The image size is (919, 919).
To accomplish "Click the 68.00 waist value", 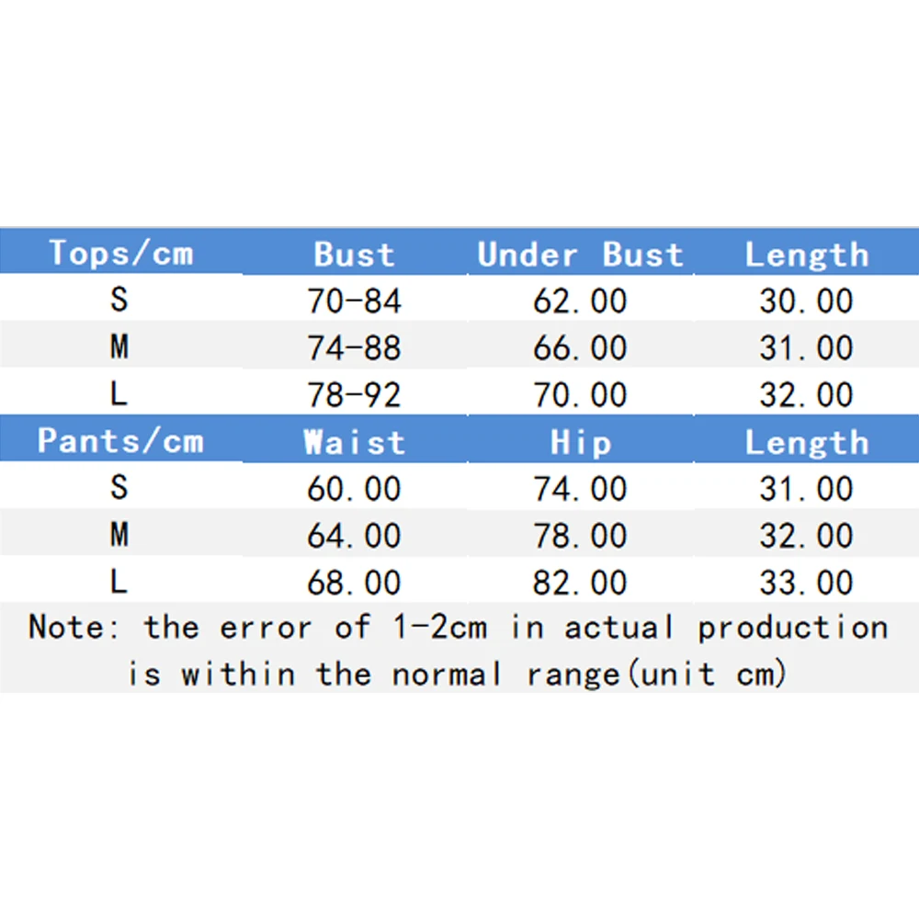I will pyautogui.click(x=354, y=582).
